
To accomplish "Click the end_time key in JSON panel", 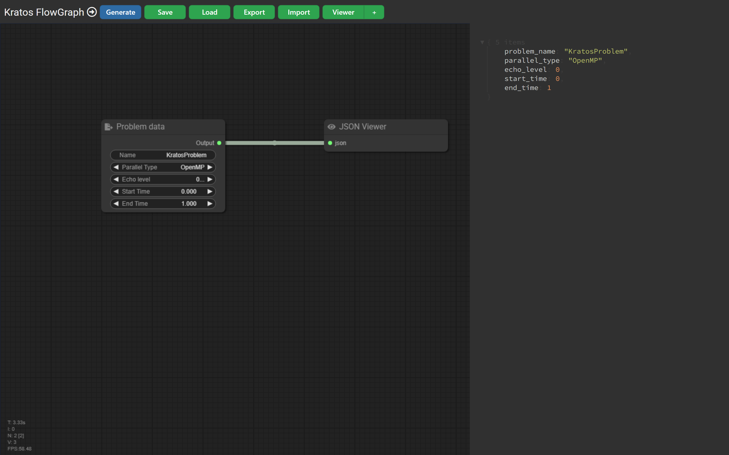I will click(521, 88).
